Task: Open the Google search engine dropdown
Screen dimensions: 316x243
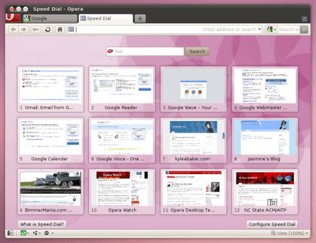Action: tap(272, 29)
